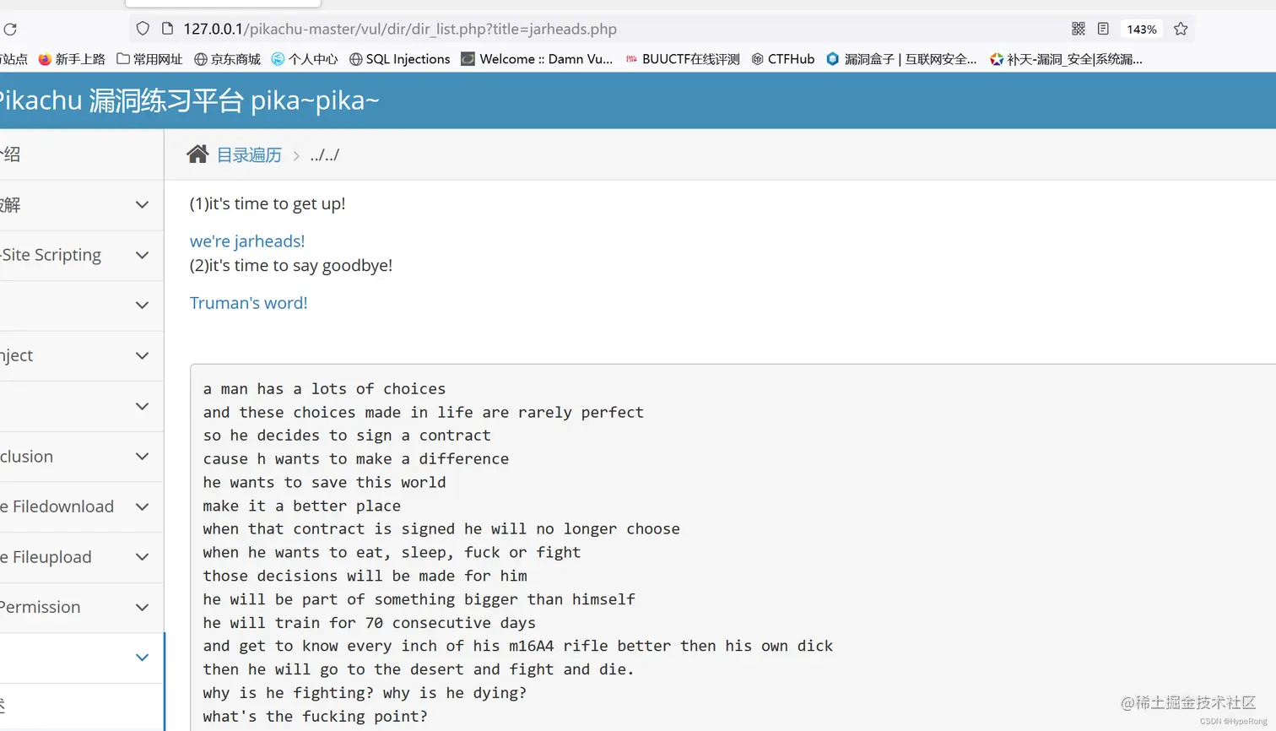Open the Welcome :: Damn Vu... bookmark
Screen dimensions: 1276x731
tap(537, 59)
